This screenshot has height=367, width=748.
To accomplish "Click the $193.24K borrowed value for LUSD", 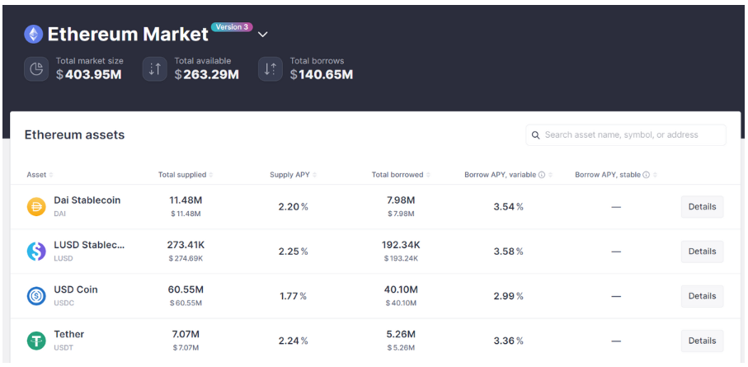I will 401,259.
